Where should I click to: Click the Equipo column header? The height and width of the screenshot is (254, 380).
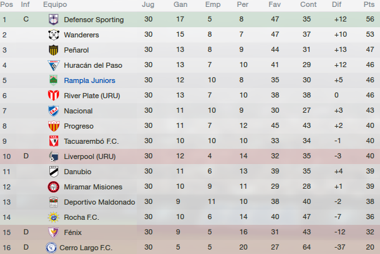[55, 4]
